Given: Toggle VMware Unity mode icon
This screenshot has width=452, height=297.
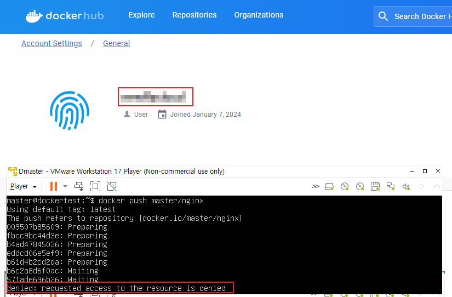Looking at the screenshot, I should pyautogui.click(x=112, y=186).
